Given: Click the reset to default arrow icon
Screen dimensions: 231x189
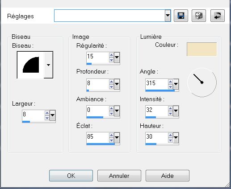Looking at the screenshot, I should point(218,16).
